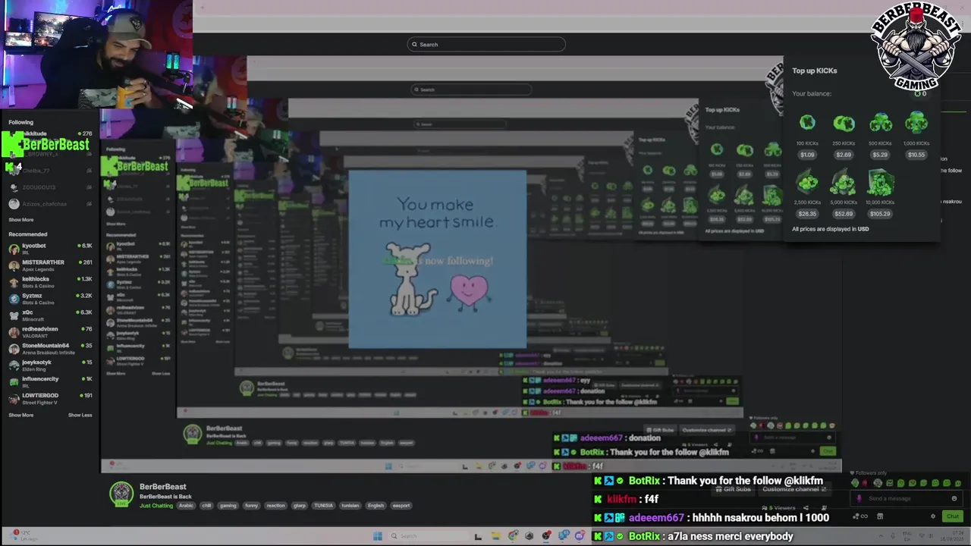This screenshot has height=546, width=971.
Task: Open xQc recommended channel
Action: click(x=50, y=315)
